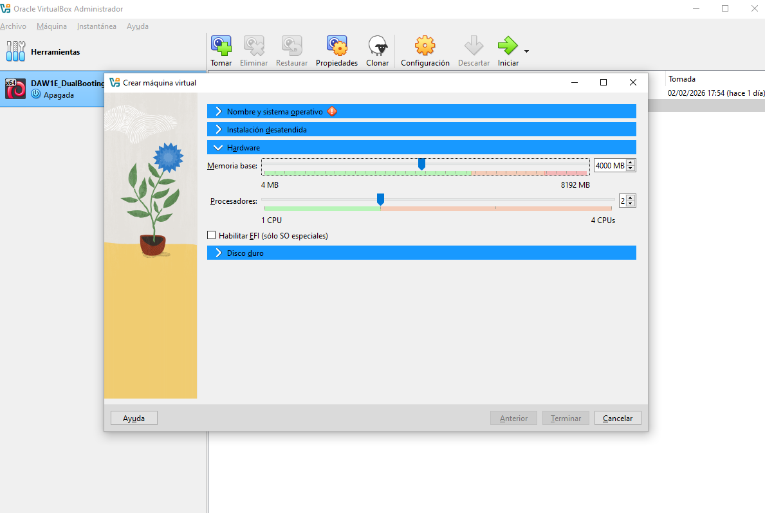Click the Apagada power state icon
Viewport: 765px width, 513px height.
click(x=36, y=94)
